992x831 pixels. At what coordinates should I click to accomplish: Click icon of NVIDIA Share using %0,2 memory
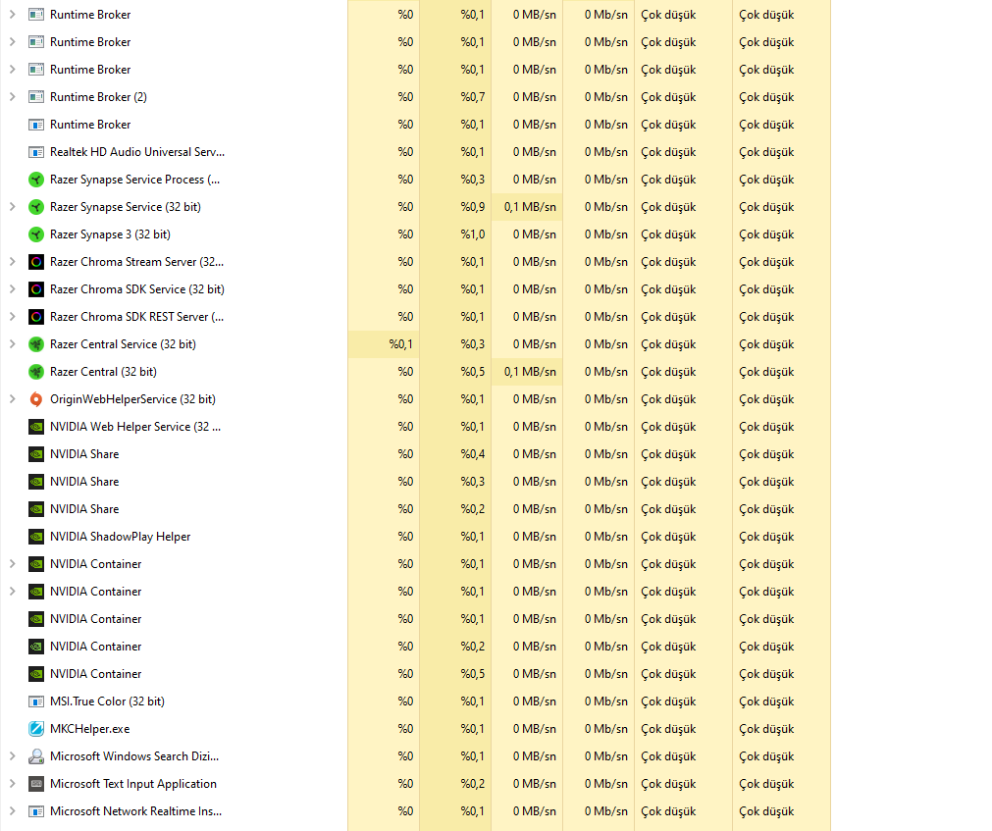[36, 509]
